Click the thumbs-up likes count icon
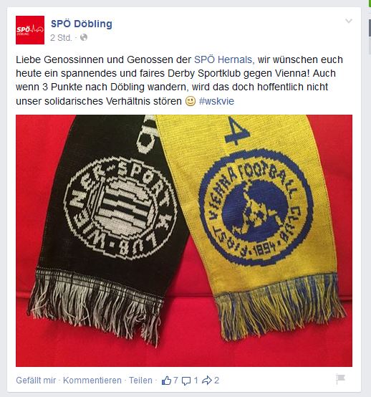Screen dimensions: 371x397 [166, 381]
